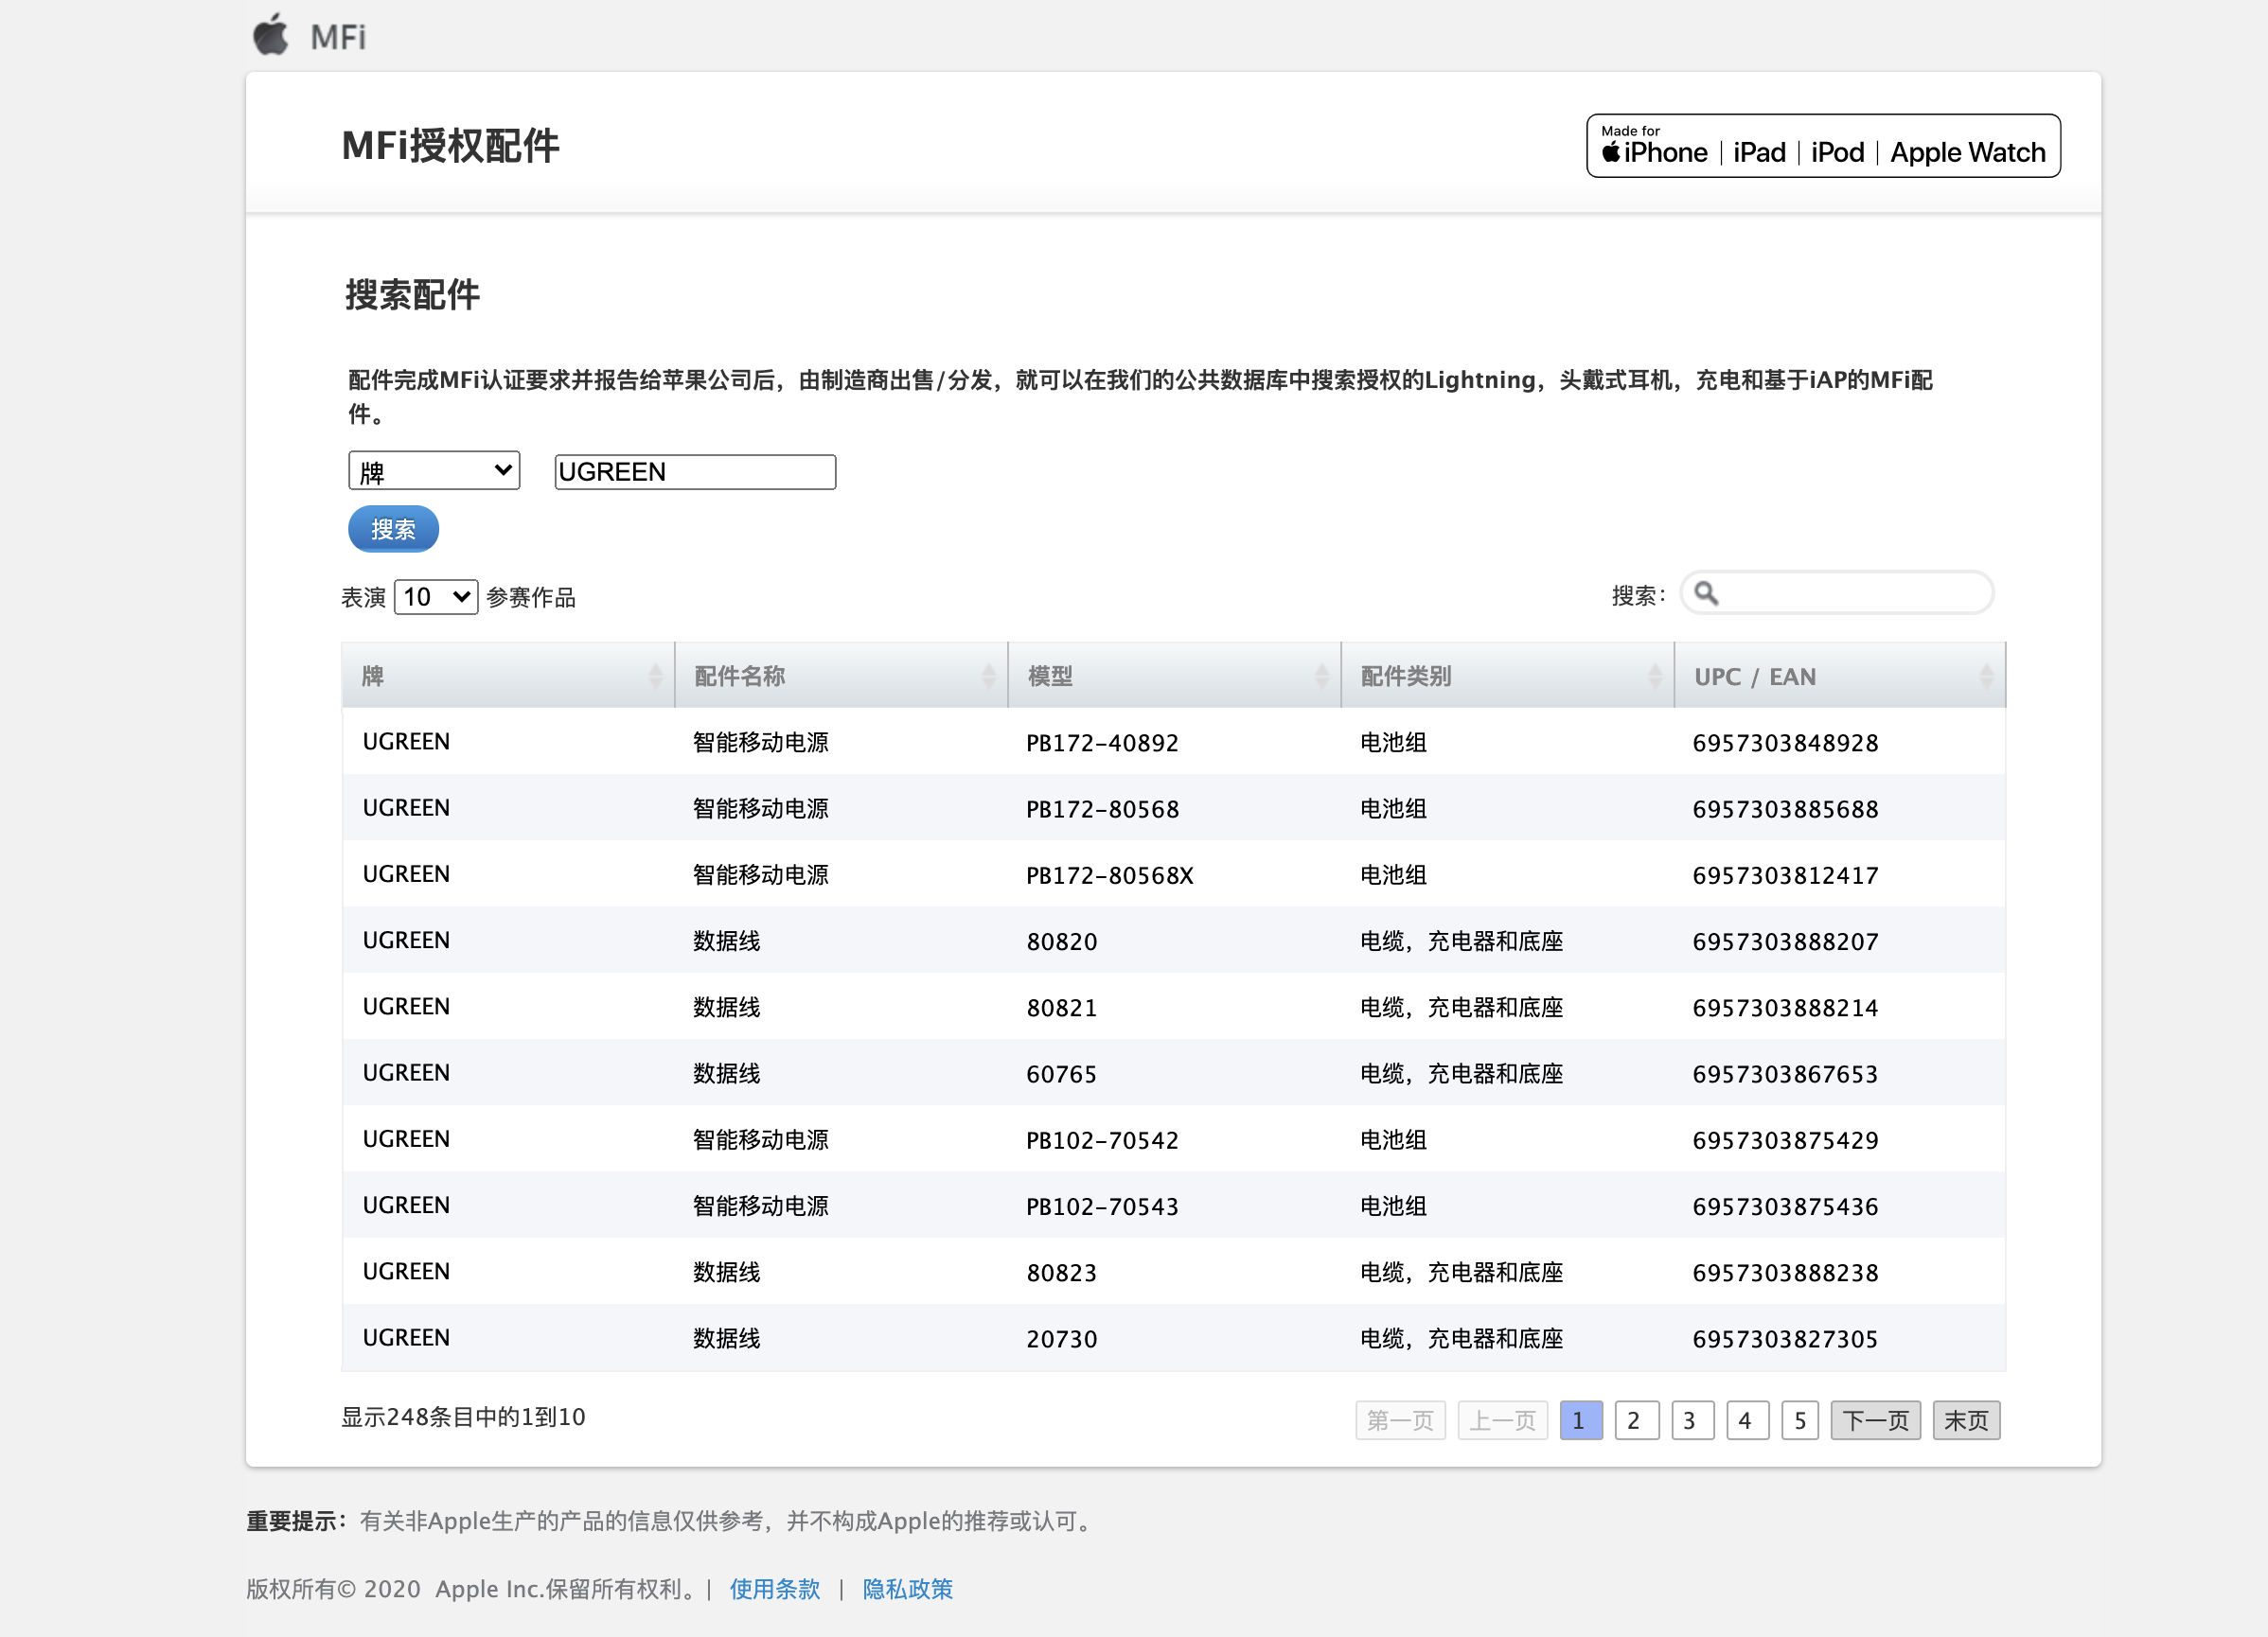The width and height of the screenshot is (2268, 1637).
Task: Click the 搜索 button
Action: pos(393,529)
